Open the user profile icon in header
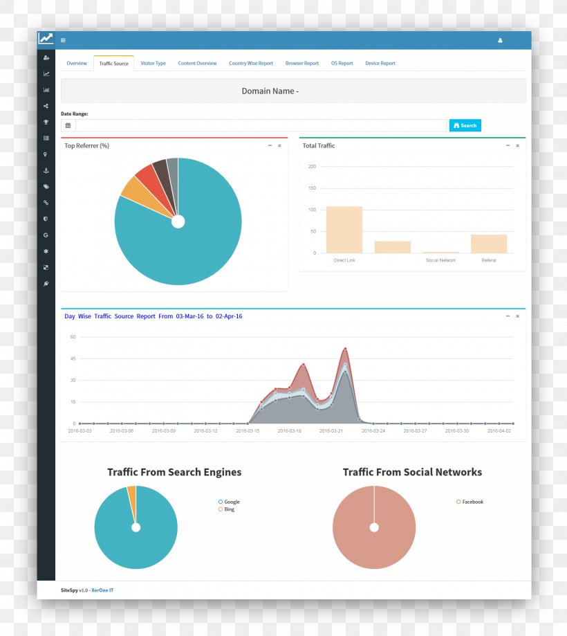 click(x=500, y=40)
